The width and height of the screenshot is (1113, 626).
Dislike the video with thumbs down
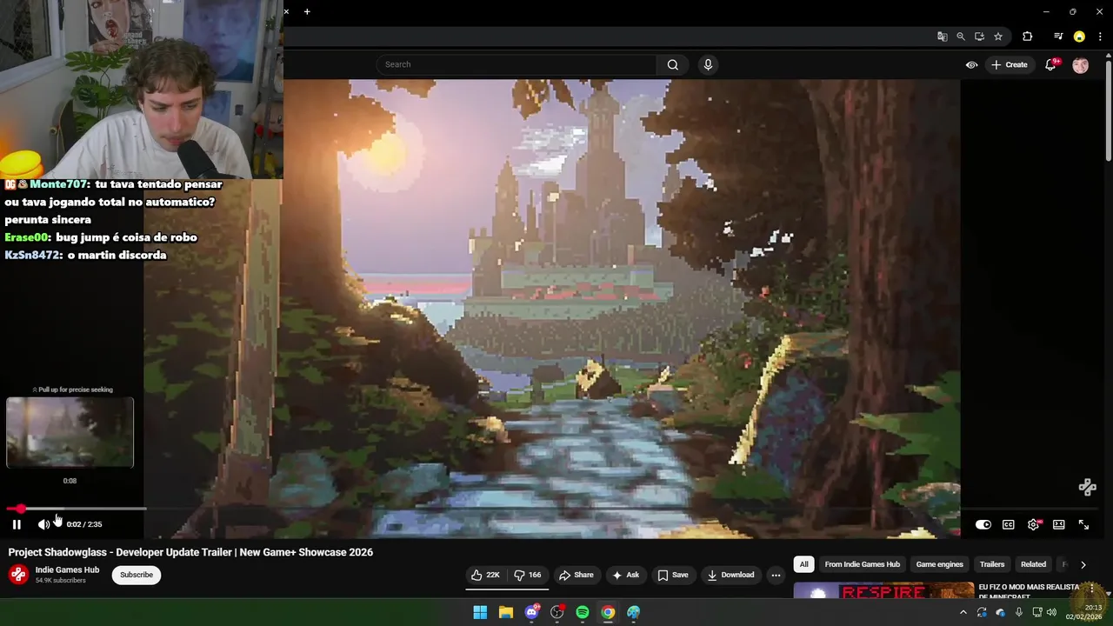coord(528,575)
